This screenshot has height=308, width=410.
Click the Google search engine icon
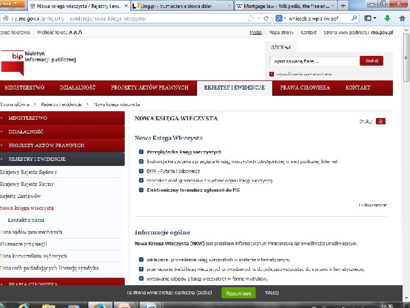[279, 18]
